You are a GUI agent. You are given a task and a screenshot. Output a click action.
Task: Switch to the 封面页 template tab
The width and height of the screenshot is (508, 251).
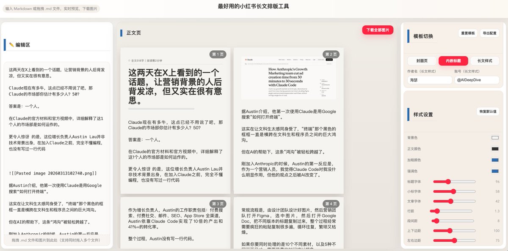pyautogui.click(x=422, y=60)
